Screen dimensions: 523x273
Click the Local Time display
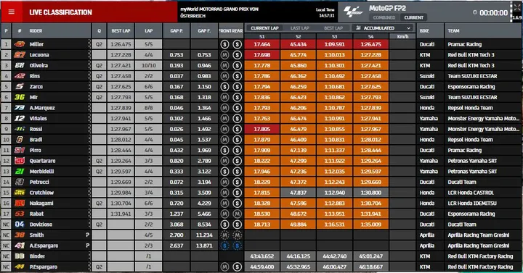point(325,12)
